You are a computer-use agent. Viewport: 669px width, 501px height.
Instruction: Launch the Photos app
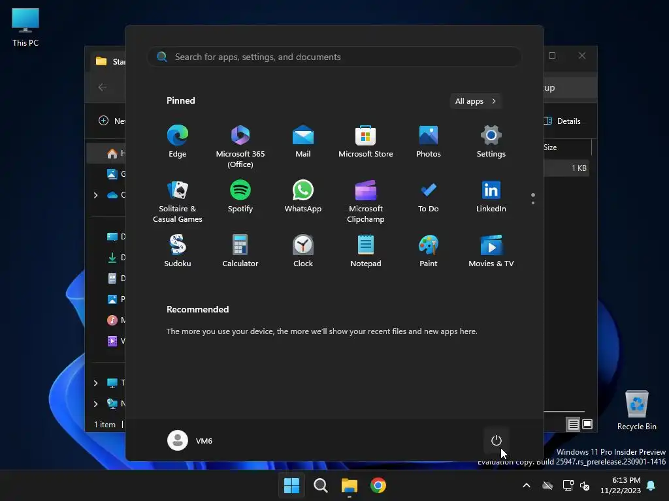(x=429, y=142)
